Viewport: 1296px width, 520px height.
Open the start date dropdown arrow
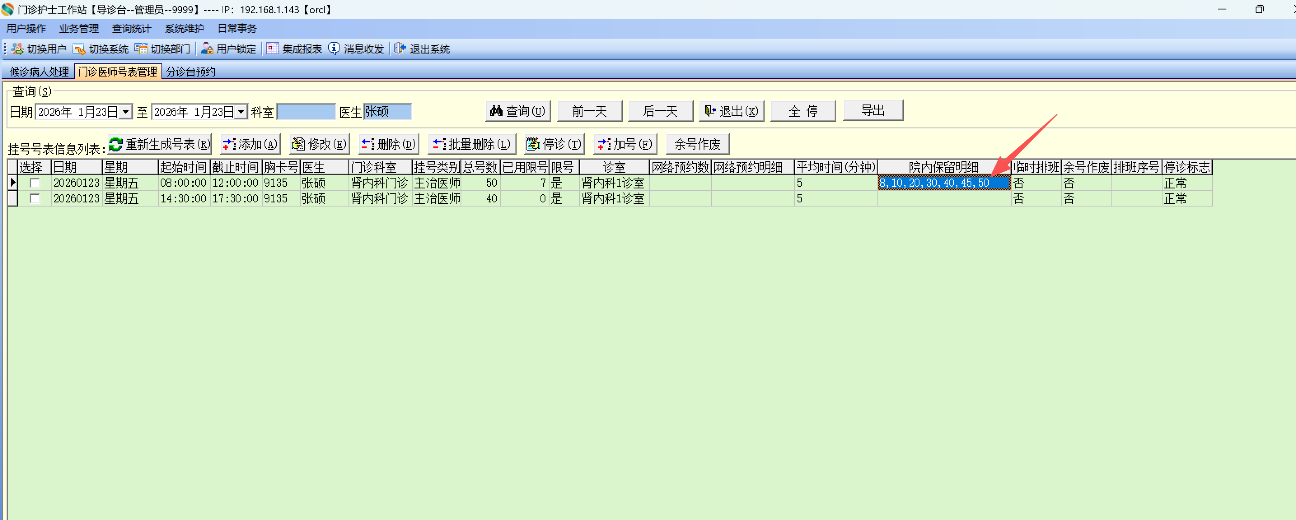coord(126,111)
